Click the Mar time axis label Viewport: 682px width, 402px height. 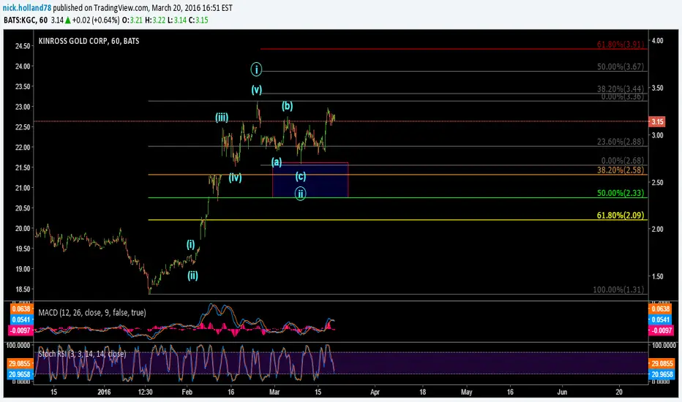tap(274, 392)
